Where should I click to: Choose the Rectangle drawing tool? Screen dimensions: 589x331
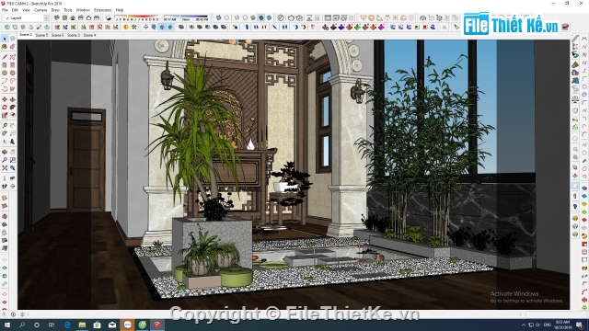tap(5, 65)
